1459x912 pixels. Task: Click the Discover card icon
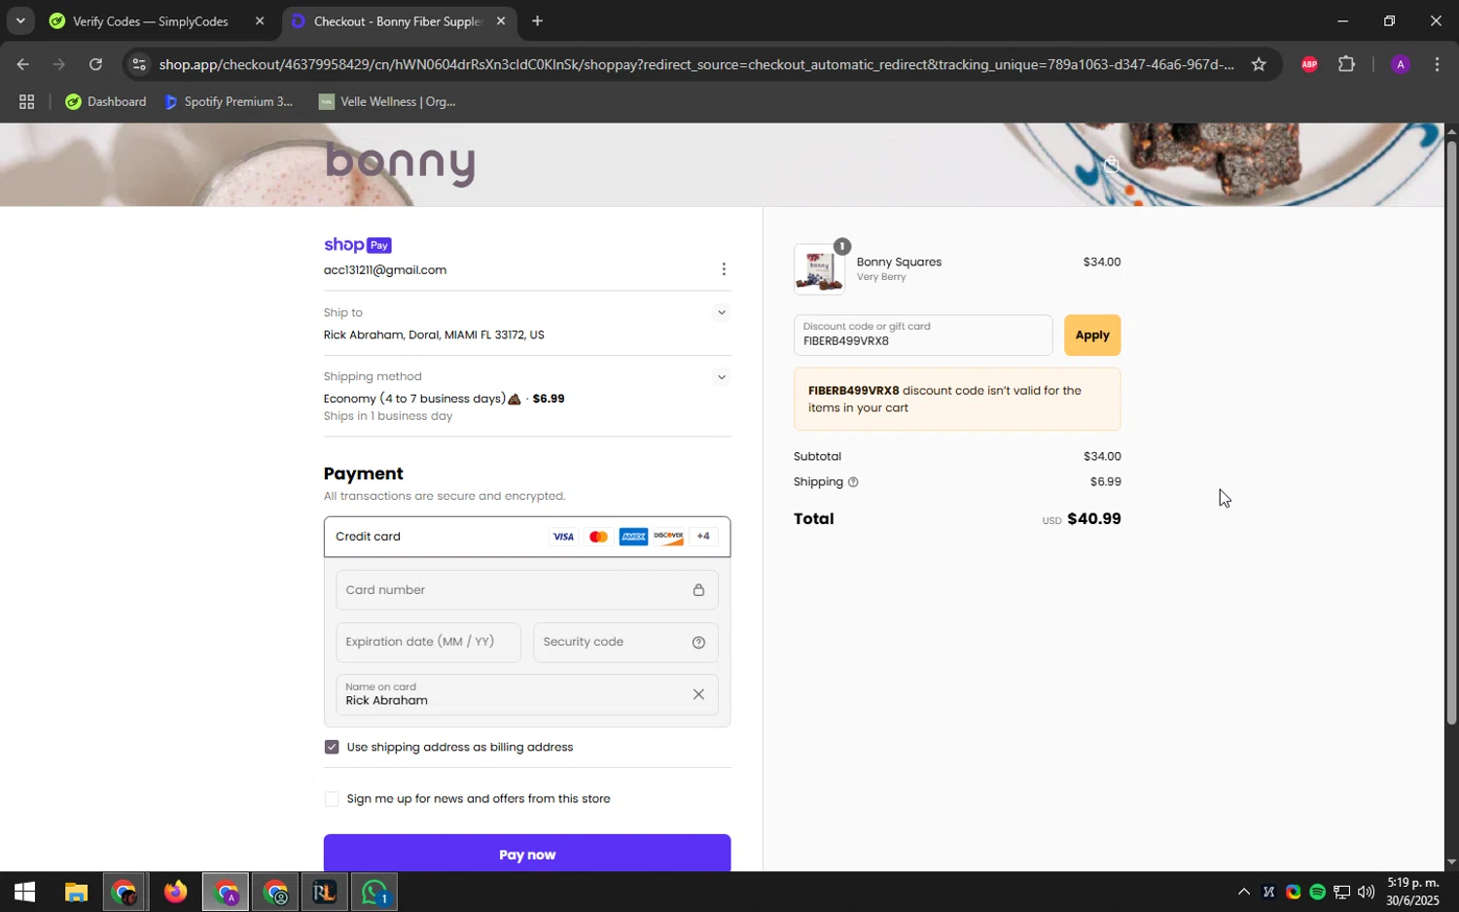click(668, 537)
